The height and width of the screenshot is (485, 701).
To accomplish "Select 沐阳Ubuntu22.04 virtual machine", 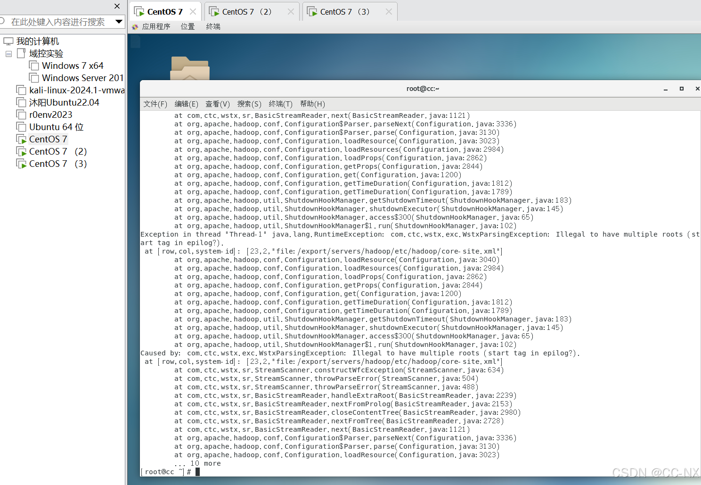I will [x=64, y=103].
